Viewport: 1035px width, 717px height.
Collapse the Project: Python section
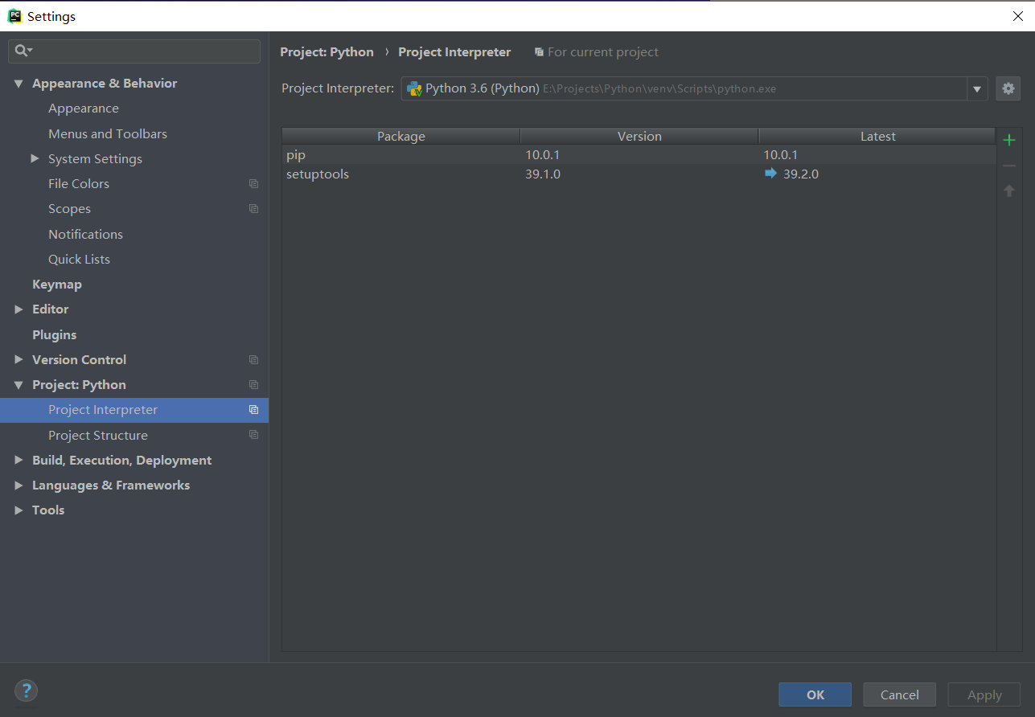tap(18, 385)
